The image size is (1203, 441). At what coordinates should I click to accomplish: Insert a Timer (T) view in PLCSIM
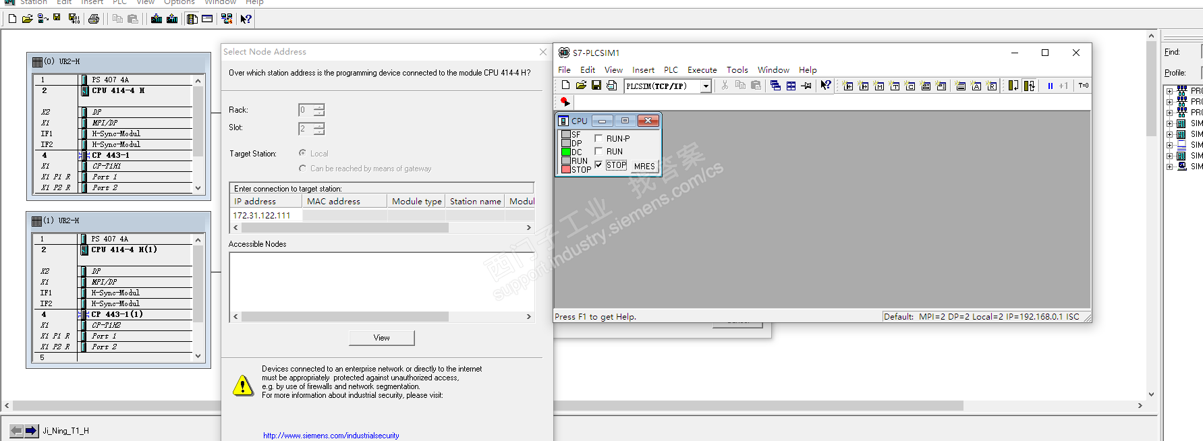(x=895, y=86)
